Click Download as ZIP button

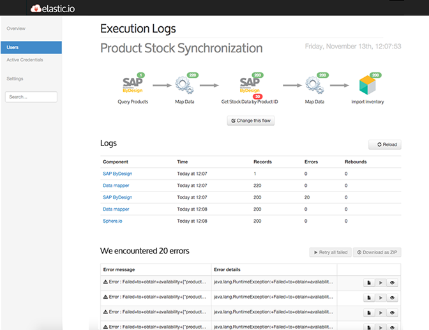coord(377,252)
